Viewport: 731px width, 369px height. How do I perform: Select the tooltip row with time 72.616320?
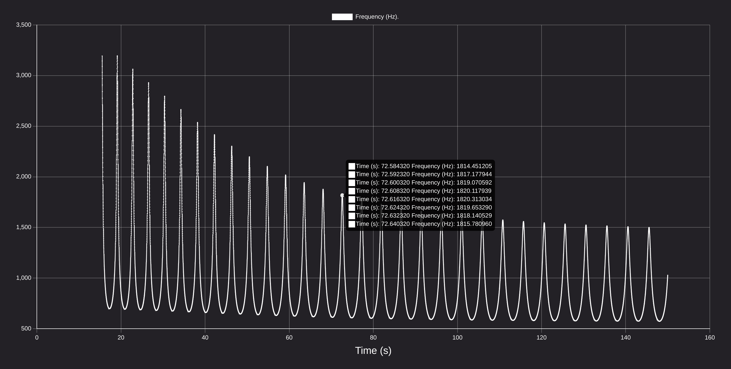(x=420, y=199)
